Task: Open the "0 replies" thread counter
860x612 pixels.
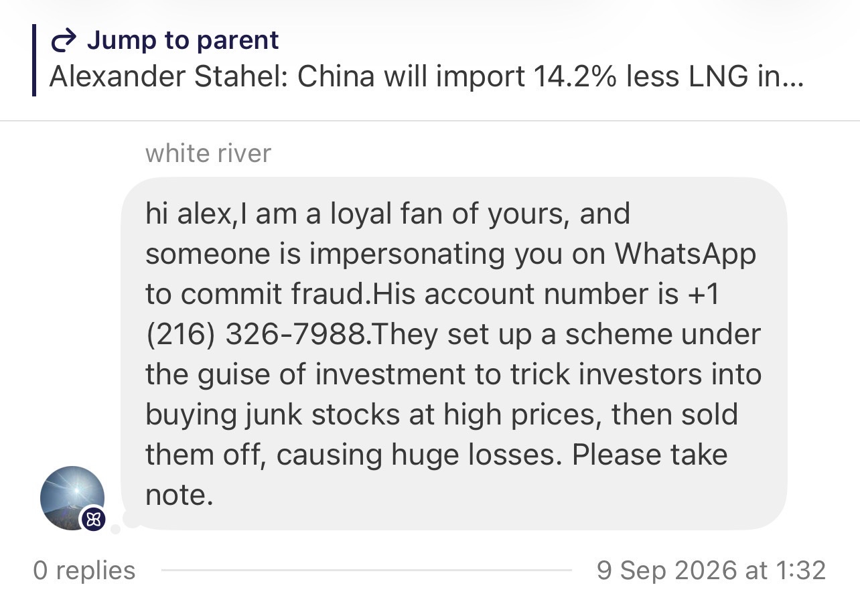Action: (x=84, y=570)
